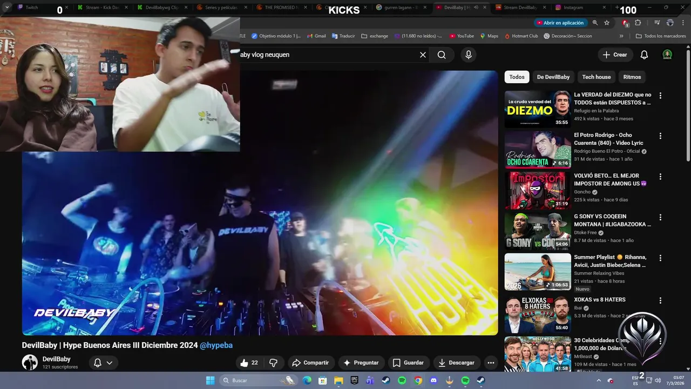Open the exchange bookmarks folder
This screenshot has height=389, width=691.
(x=375, y=36)
